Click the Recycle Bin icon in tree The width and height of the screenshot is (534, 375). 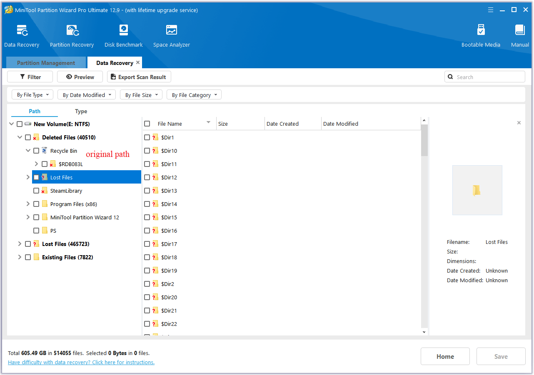(45, 151)
